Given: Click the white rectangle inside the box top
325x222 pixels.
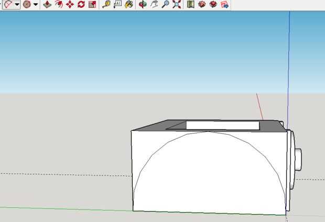Looking at the screenshot, I should coord(223,125).
